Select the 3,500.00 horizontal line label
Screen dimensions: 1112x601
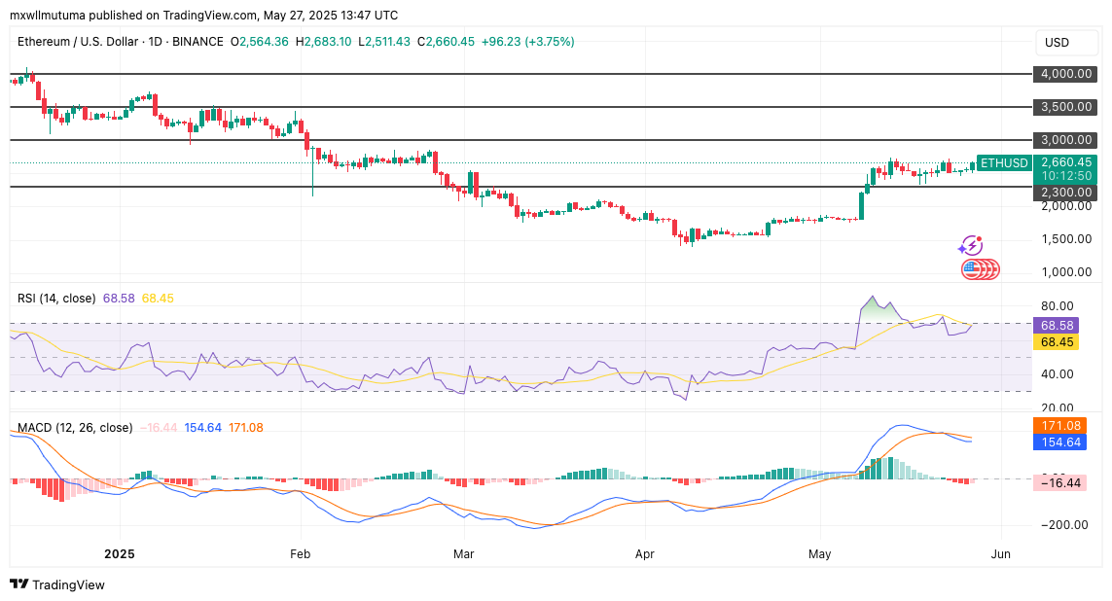[x=1066, y=107]
